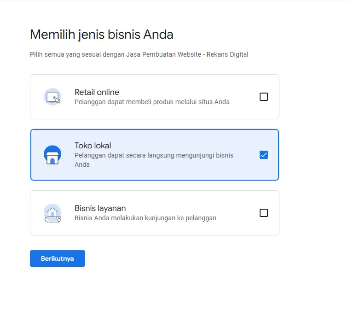The image size is (348, 311).
Task: Select the Retail online option card
Action: tap(155, 97)
